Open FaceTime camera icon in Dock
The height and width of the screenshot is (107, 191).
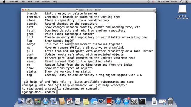(102, 101)
